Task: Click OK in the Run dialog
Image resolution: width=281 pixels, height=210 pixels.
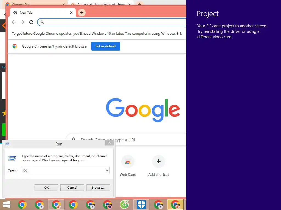Action: pyautogui.click(x=46, y=188)
